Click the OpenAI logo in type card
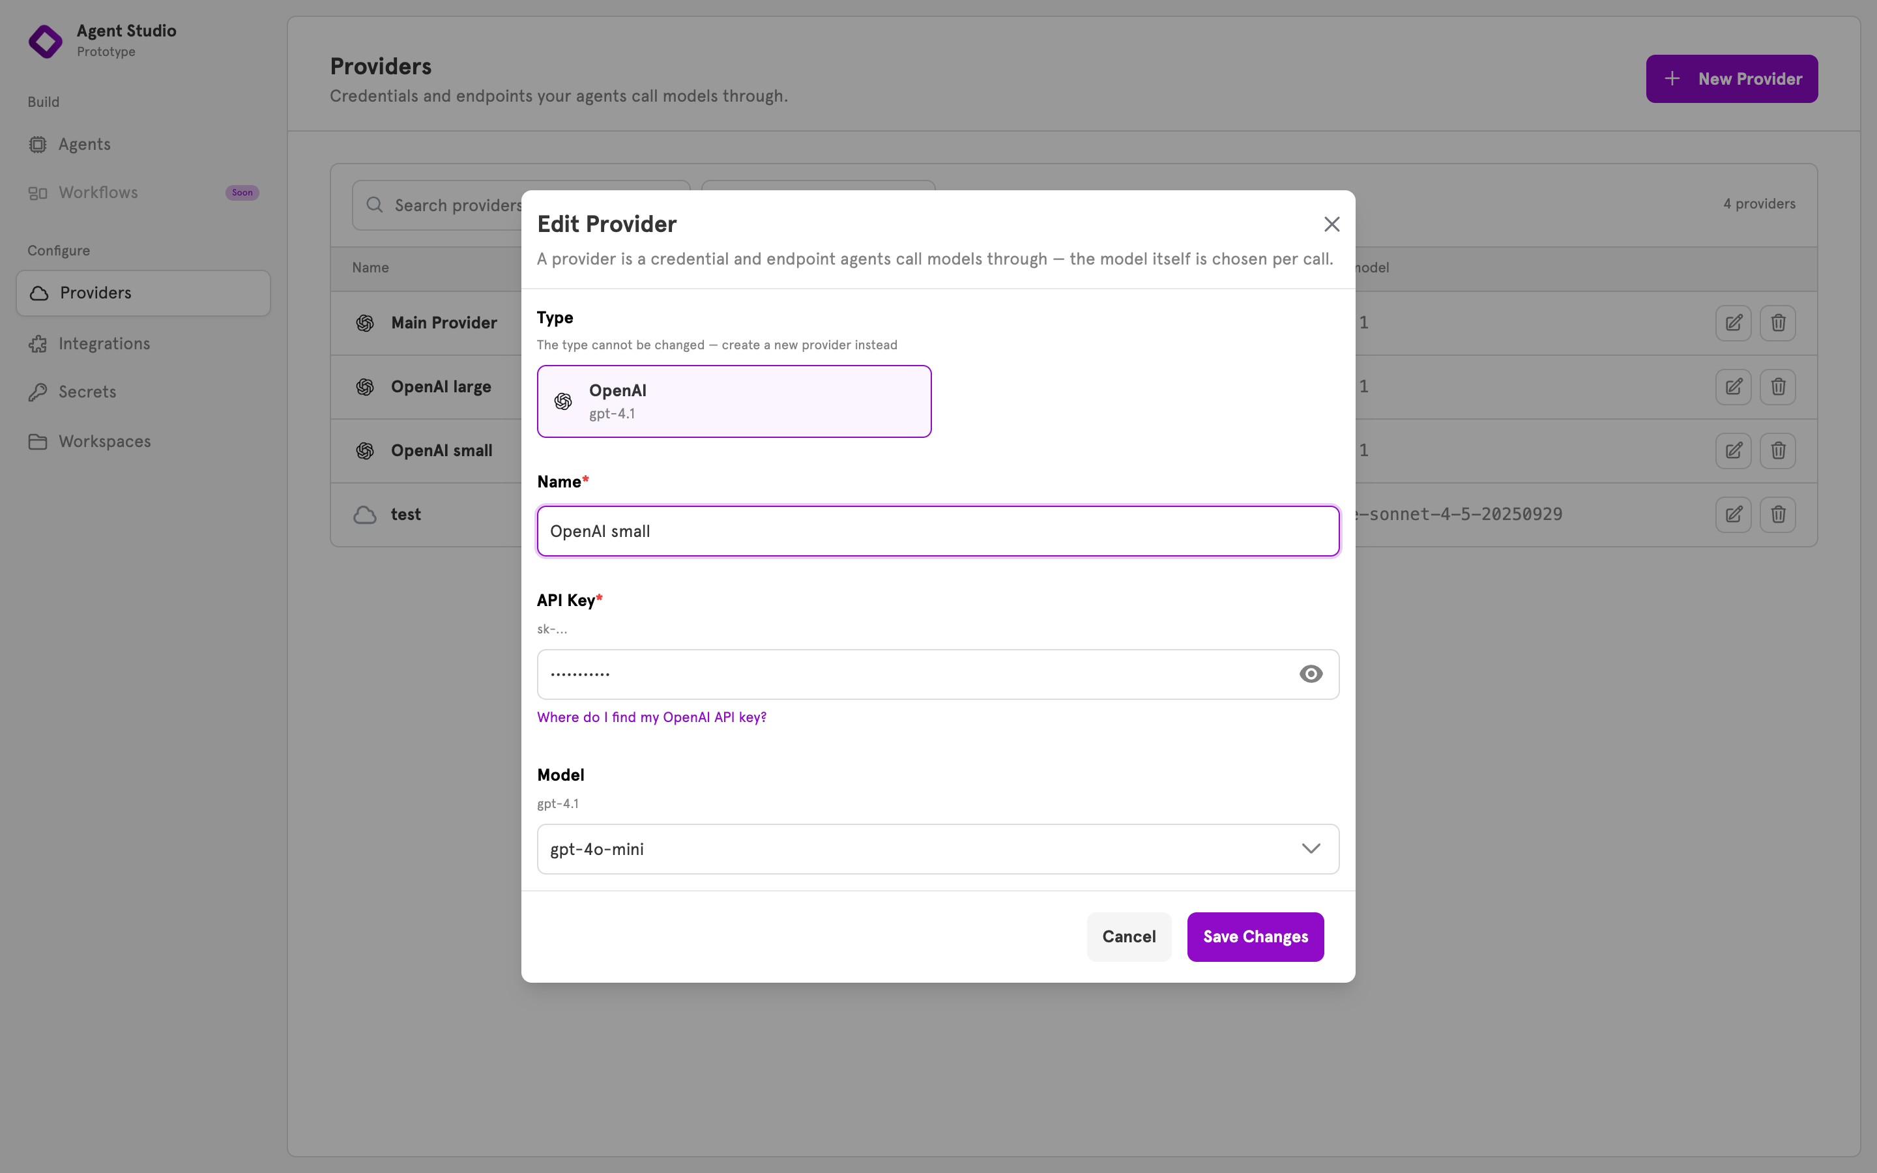1877x1173 pixels. [563, 401]
